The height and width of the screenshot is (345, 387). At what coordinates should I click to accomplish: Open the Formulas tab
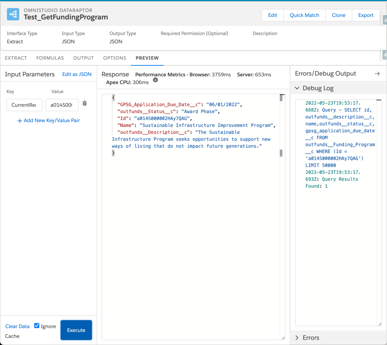[x=50, y=58]
